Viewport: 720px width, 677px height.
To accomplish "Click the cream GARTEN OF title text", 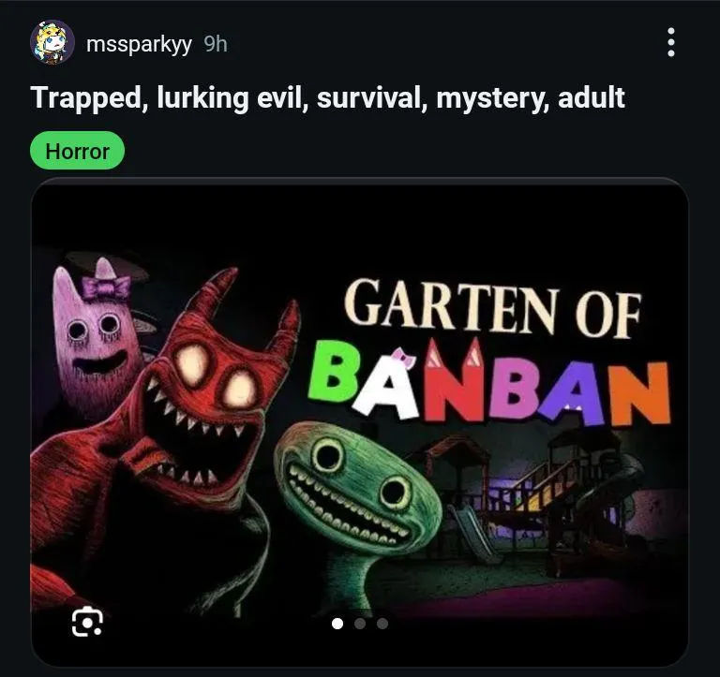I will [492, 307].
